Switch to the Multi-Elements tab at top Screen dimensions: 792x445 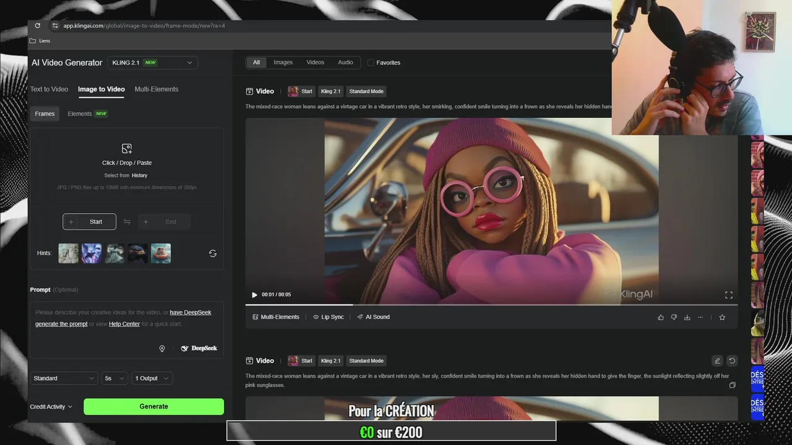[x=157, y=89]
